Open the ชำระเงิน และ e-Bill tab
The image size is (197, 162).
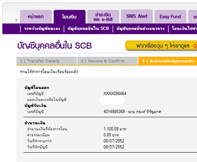[103, 17]
